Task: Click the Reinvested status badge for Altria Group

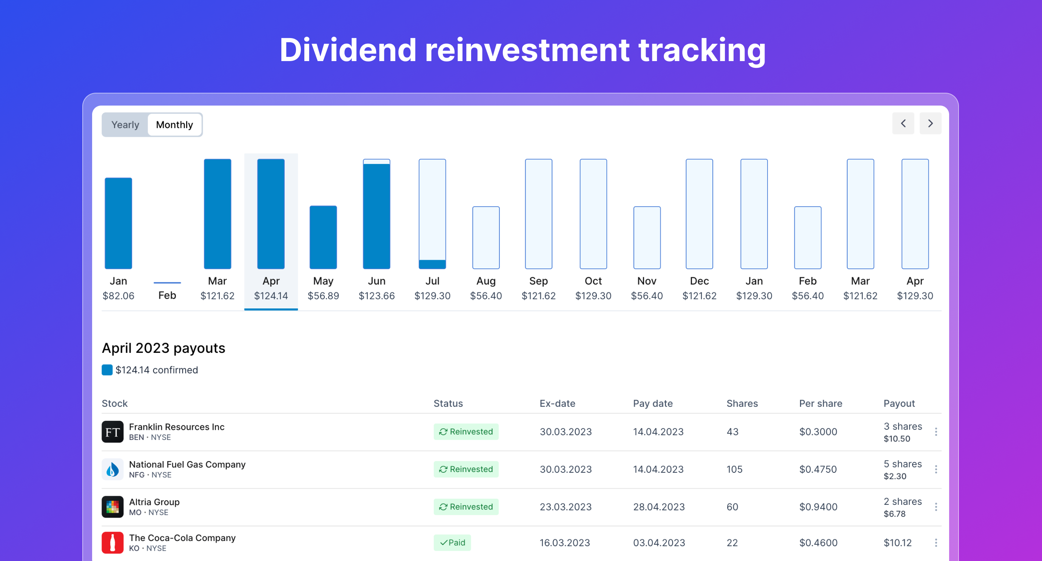Action: tap(466, 507)
